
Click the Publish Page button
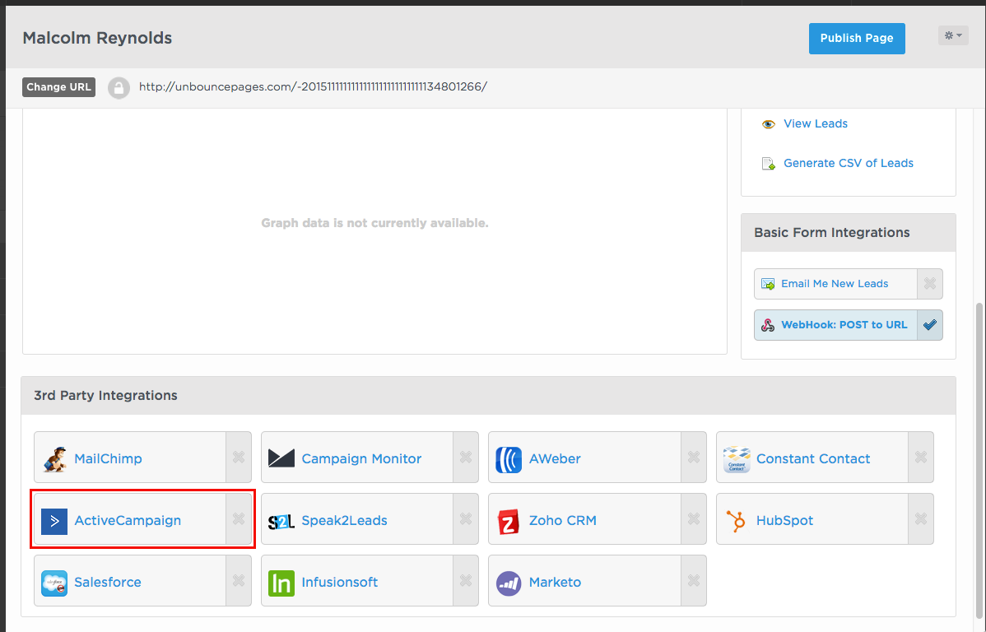[857, 39]
